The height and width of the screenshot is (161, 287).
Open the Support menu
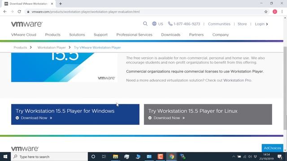click(100, 35)
